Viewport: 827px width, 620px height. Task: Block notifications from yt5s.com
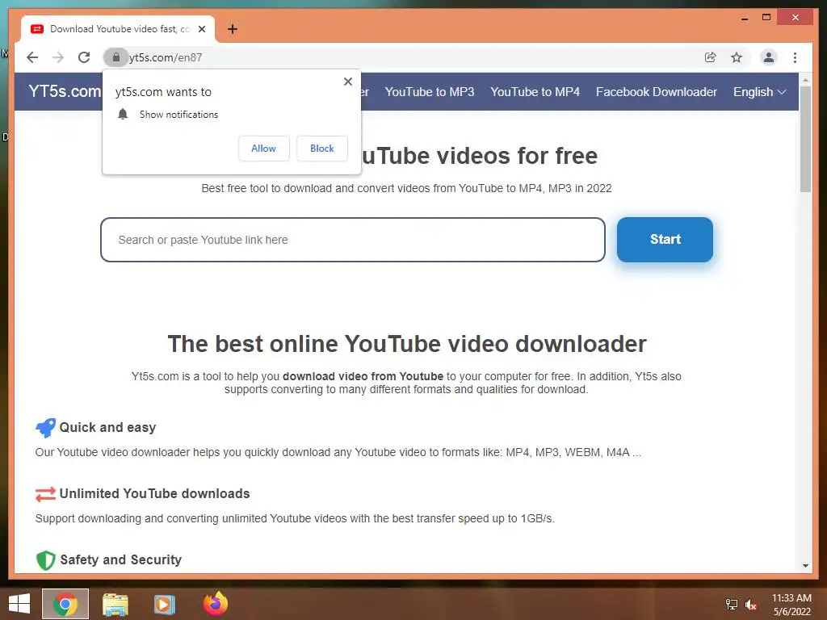(321, 149)
